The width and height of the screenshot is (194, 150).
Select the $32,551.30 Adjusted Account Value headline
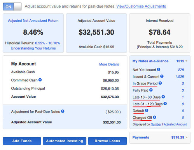[x=96, y=32]
